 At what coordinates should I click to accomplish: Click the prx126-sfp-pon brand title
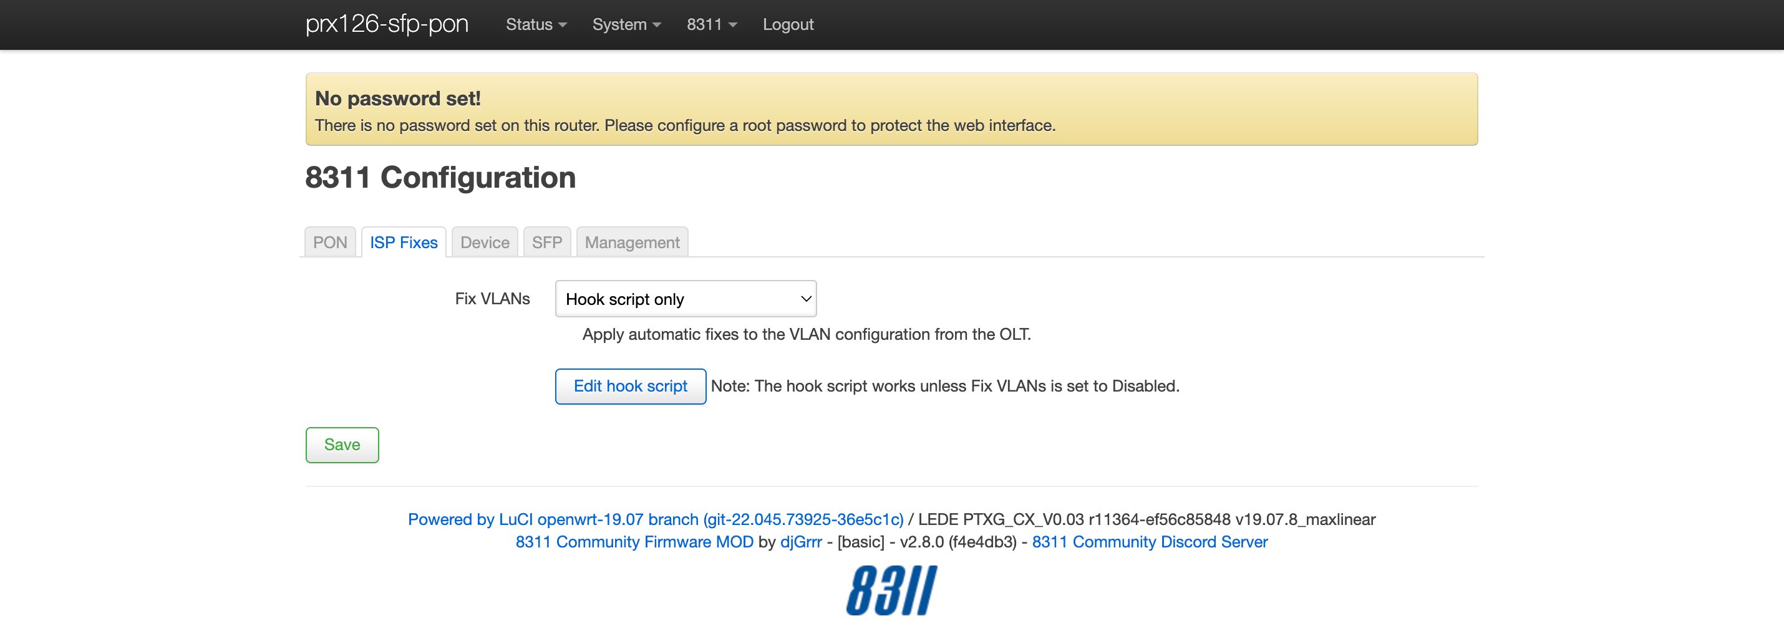pos(387,25)
